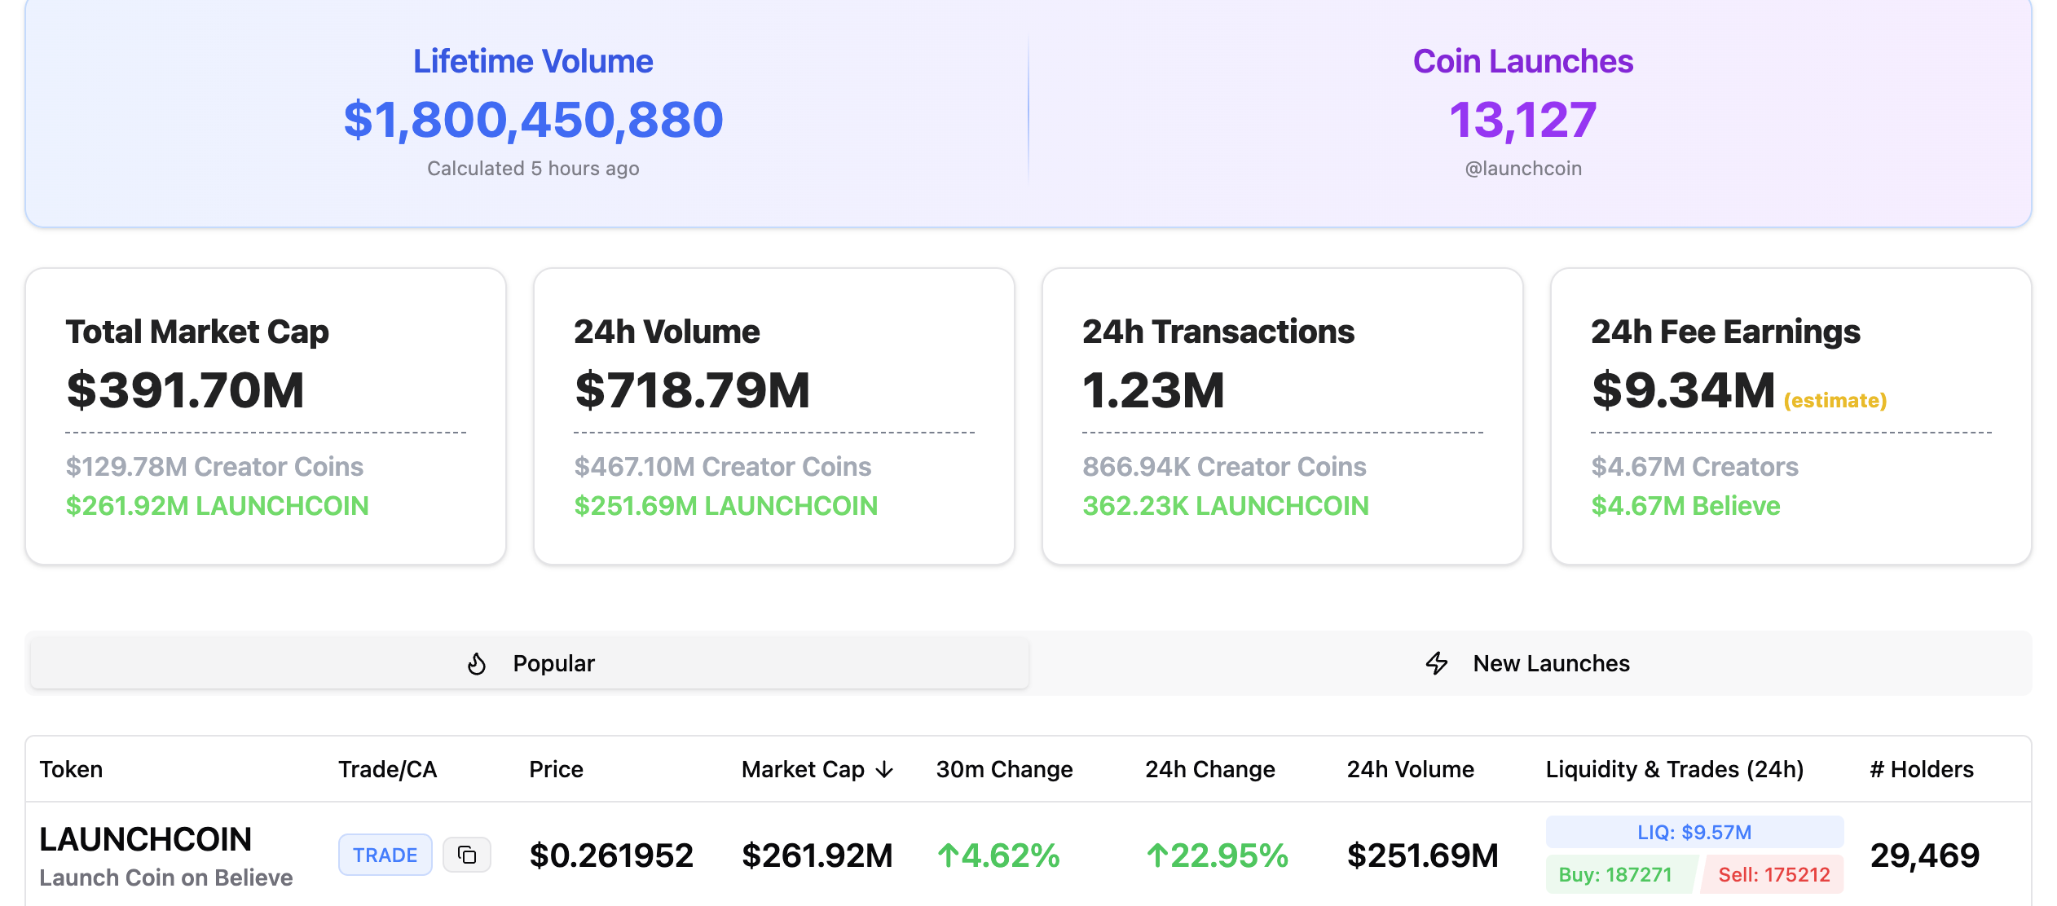Click the LIQ: $9.57M liquidity badge

click(1694, 832)
